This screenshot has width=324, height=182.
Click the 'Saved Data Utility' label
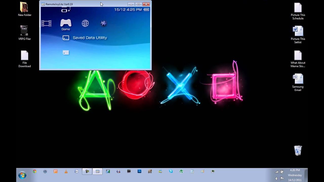(90, 38)
